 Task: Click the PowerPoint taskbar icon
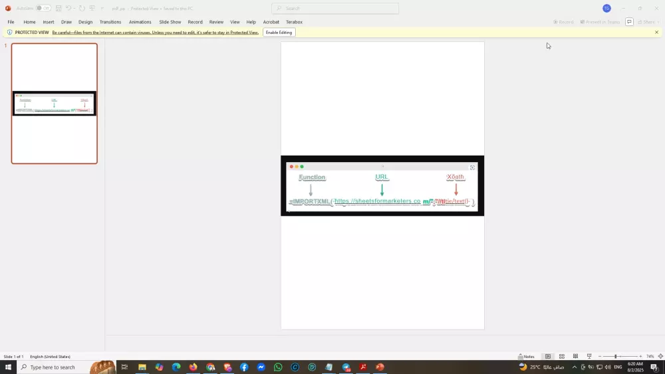coord(380,367)
